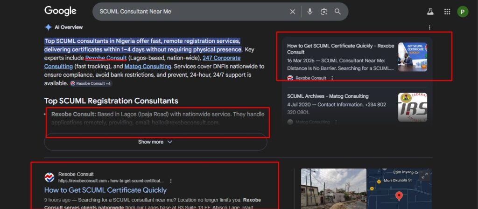Click the magnifier search icon
The height and width of the screenshot is (209, 478).
(338, 12)
